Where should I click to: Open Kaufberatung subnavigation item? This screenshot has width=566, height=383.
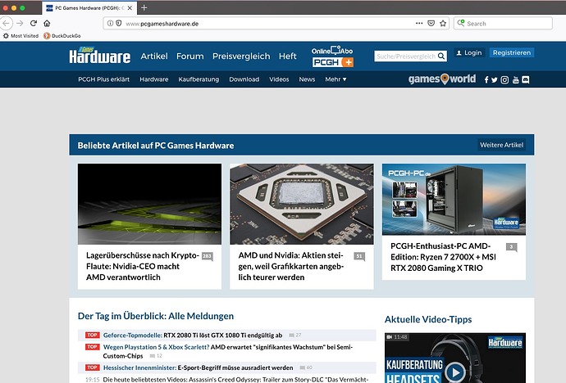tap(199, 79)
